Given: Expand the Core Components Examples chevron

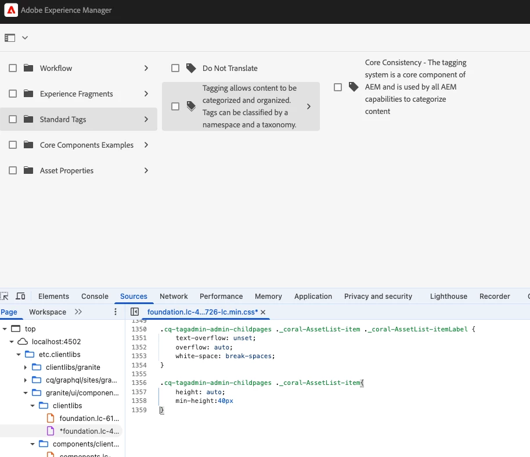Looking at the screenshot, I should coord(146,145).
